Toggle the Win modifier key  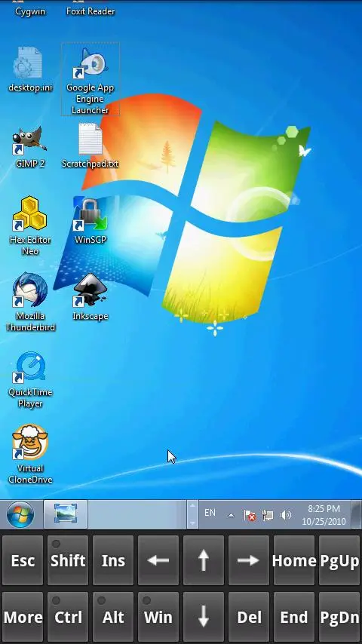click(158, 617)
